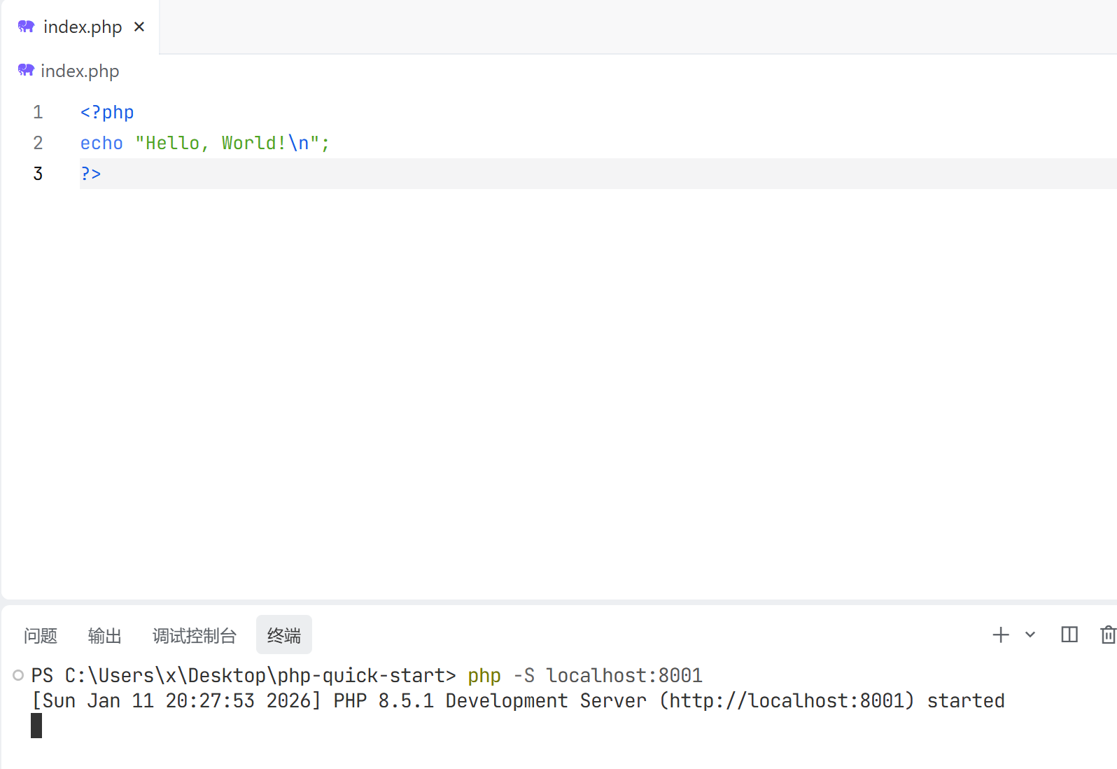Close the index.php editor tab
The image size is (1117, 769).
click(139, 27)
